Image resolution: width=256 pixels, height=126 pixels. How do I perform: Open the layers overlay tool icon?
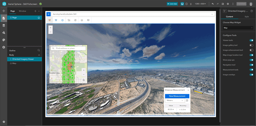82,20
